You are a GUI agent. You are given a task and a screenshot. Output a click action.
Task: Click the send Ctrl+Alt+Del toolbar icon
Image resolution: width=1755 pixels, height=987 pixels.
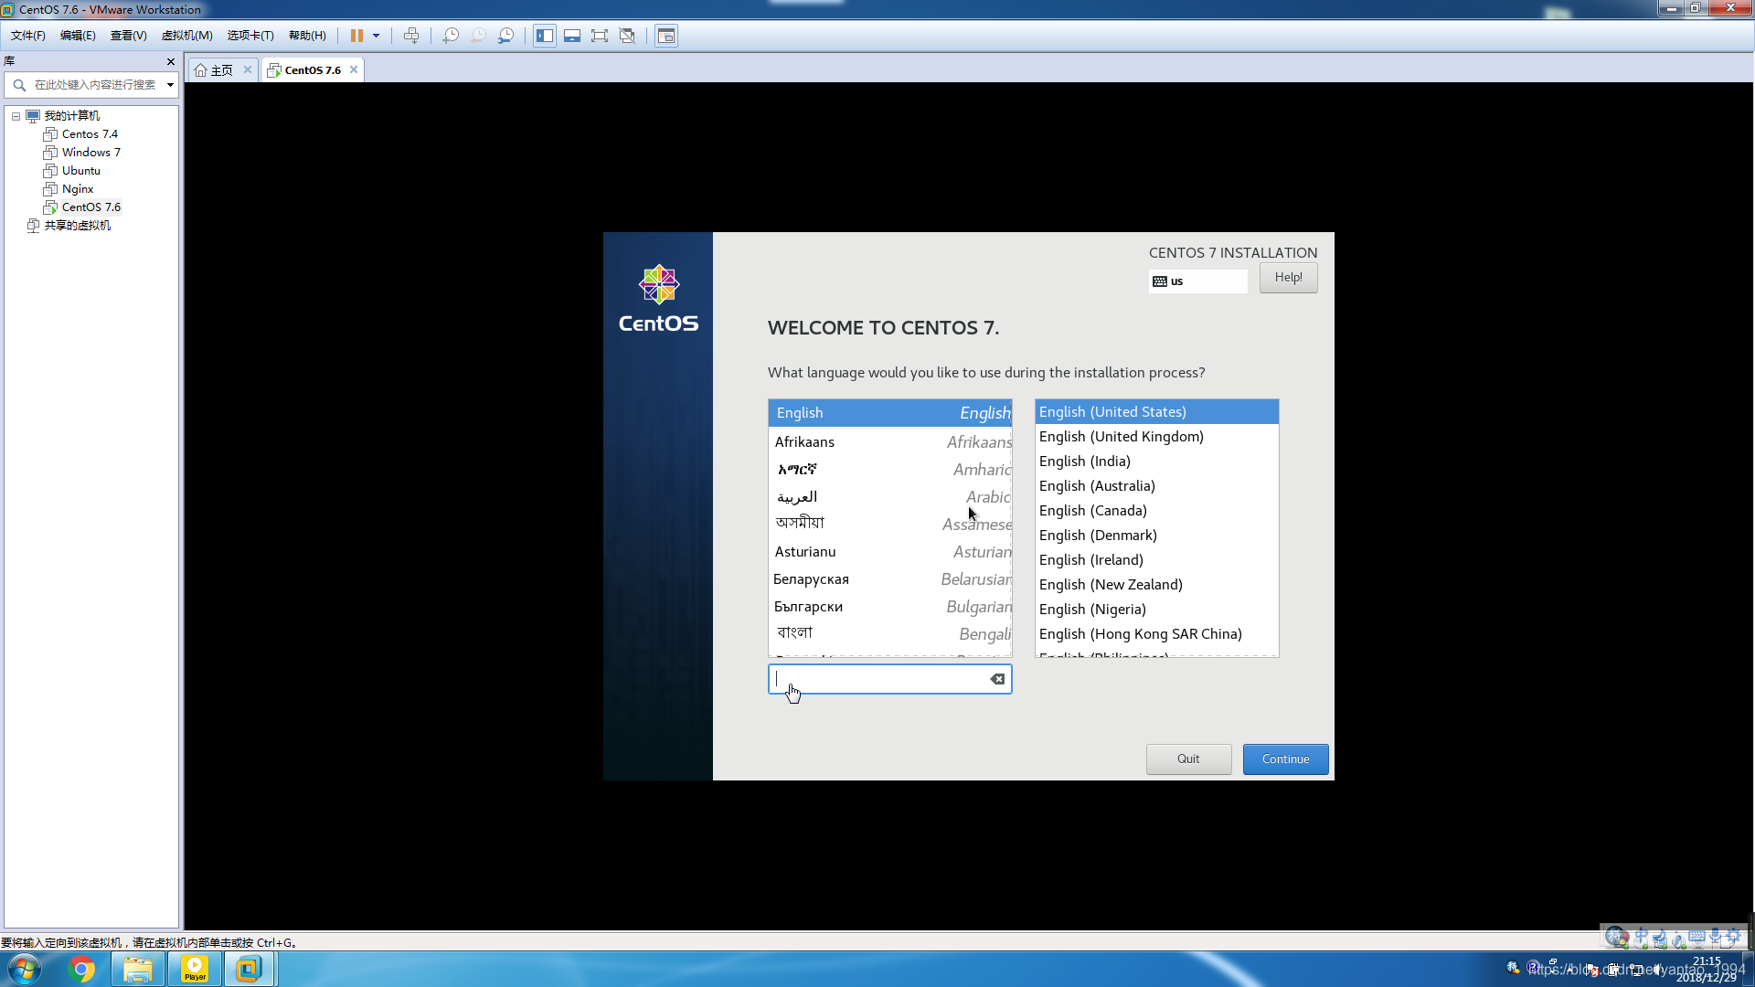pyautogui.click(x=411, y=36)
